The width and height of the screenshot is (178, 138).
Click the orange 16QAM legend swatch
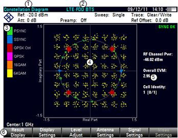(x=10, y=65)
